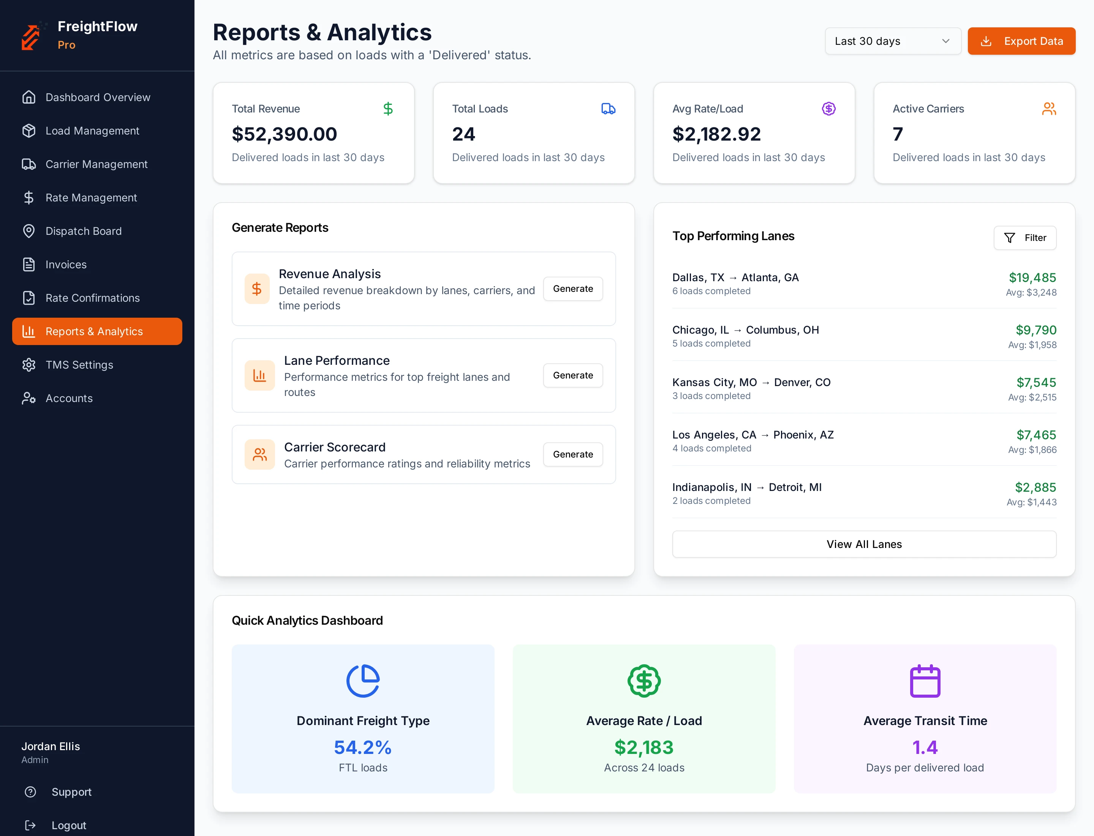This screenshot has height=836, width=1094.
Task: Click the Export Data button
Action: [1021, 41]
